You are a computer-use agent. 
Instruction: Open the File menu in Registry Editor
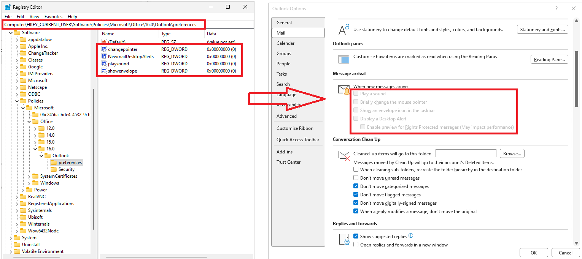8,17
